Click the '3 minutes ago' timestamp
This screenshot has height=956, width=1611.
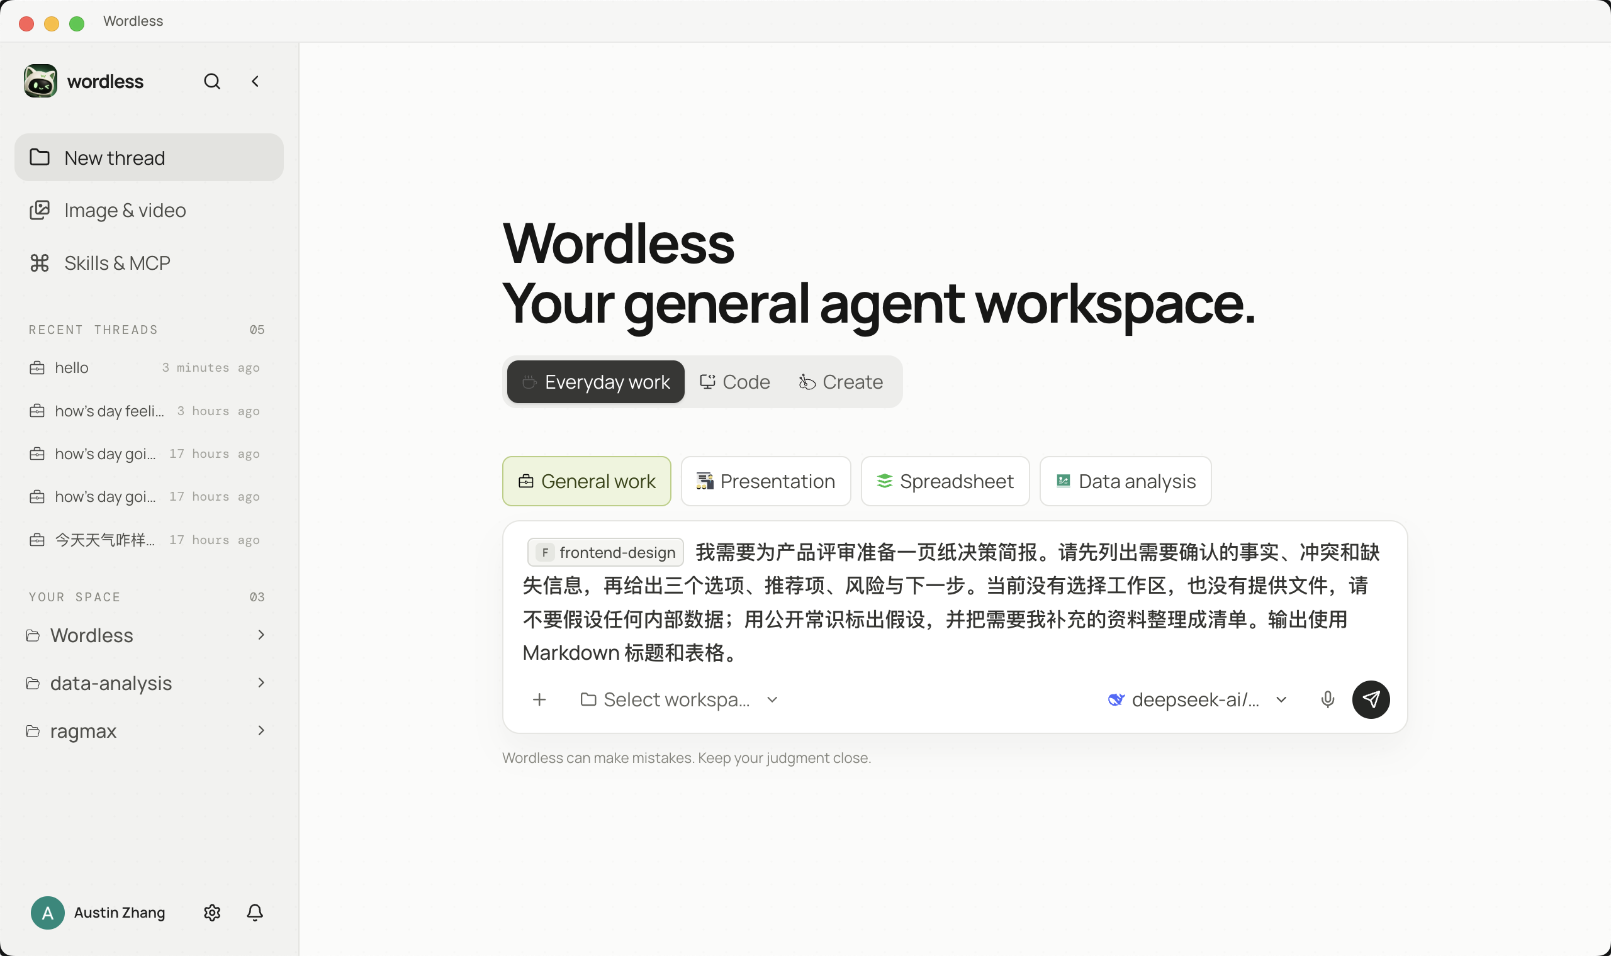(x=211, y=368)
